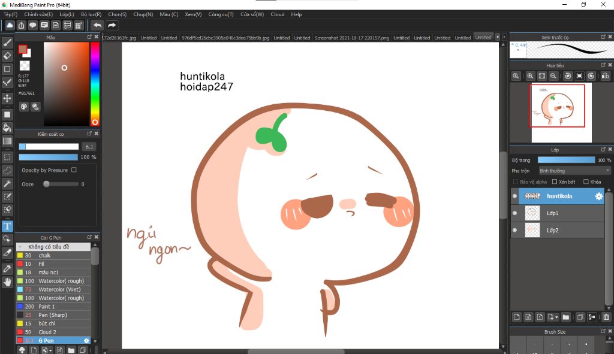This screenshot has width=614, height=354.
Task: Click the rainbow hue strip
Action: click(x=95, y=84)
